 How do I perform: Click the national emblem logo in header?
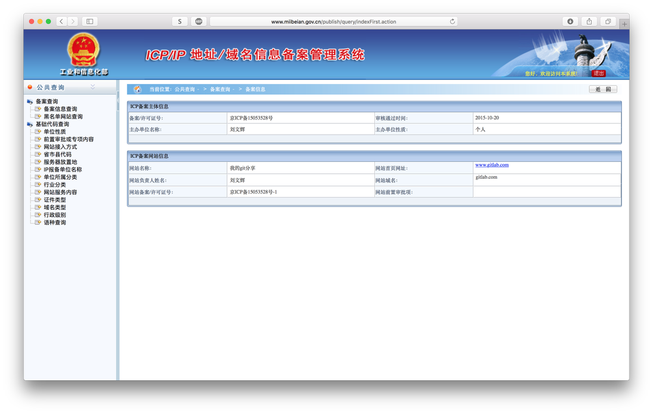point(83,50)
